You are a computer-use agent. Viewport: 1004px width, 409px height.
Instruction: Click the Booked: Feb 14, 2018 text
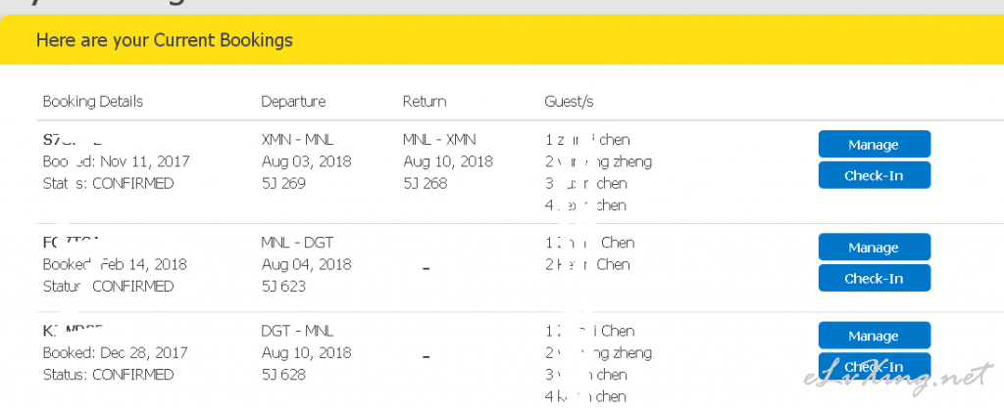coord(115,264)
